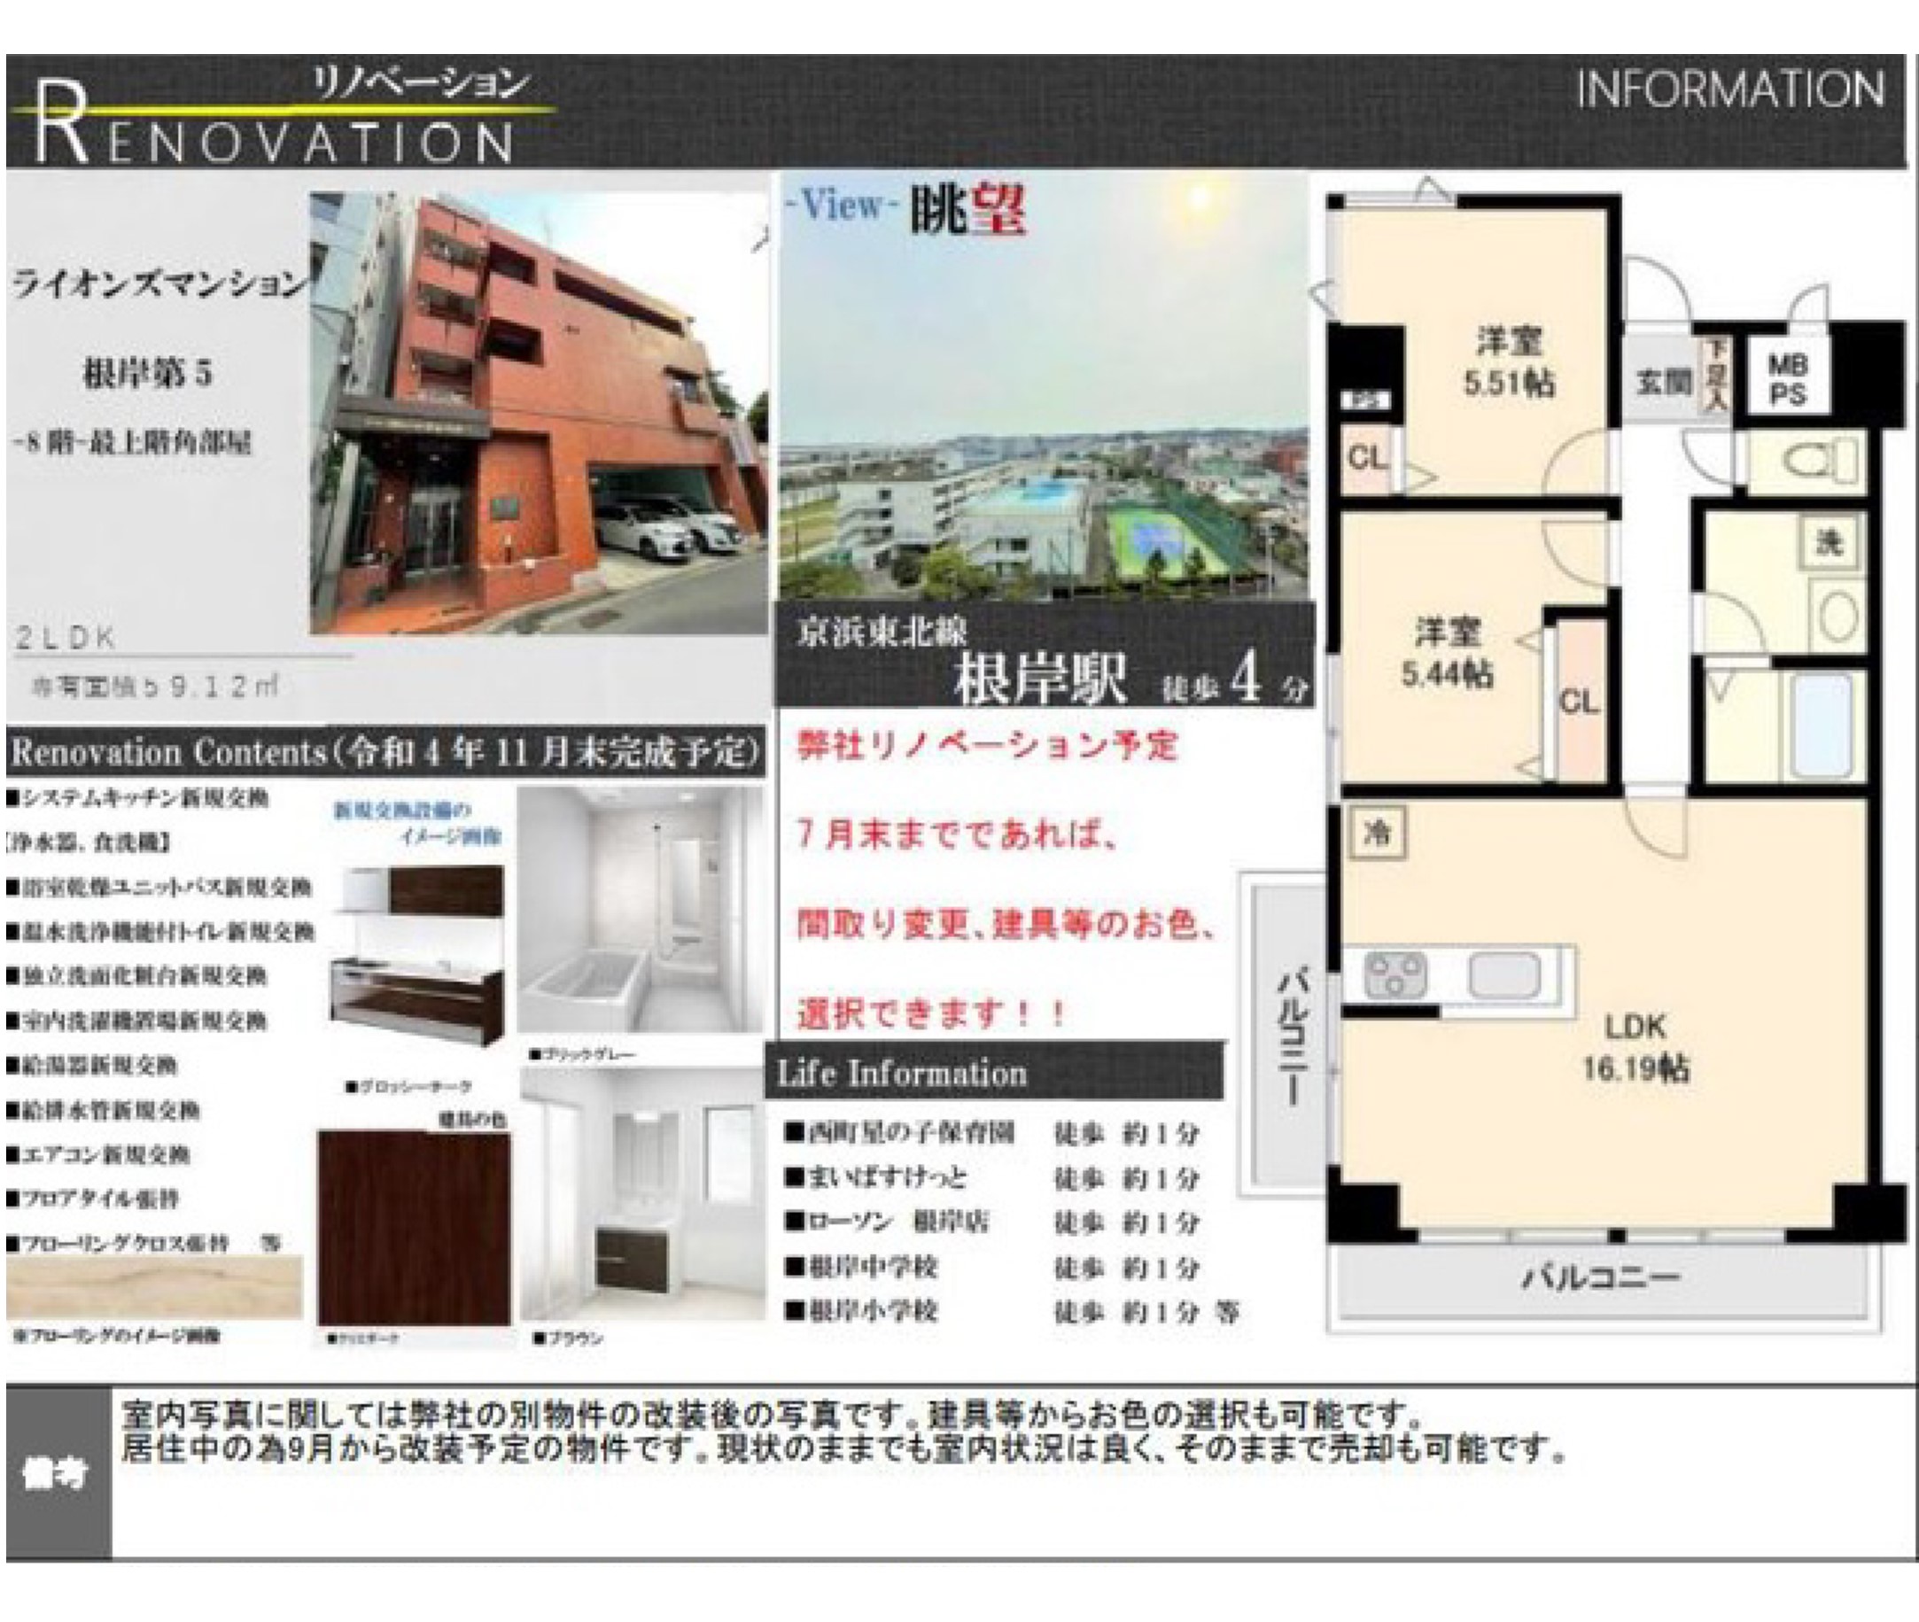Click the unit bathroom sample image

pyautogui.click(x=640, y=912)
